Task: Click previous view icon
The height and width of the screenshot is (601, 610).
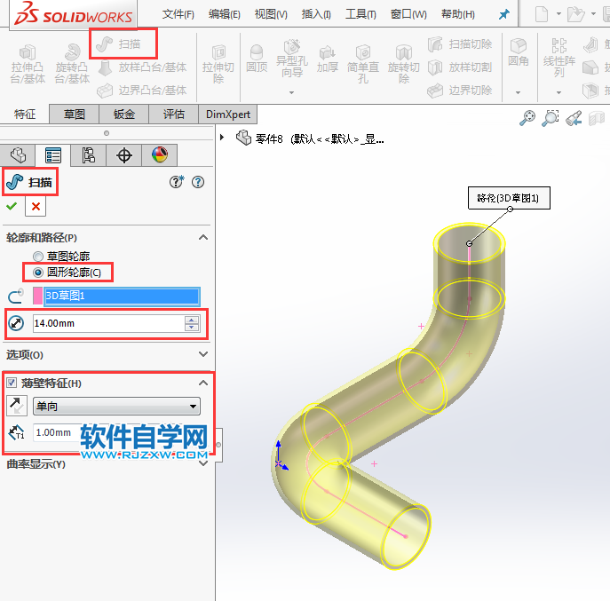Action: (574, 117)
